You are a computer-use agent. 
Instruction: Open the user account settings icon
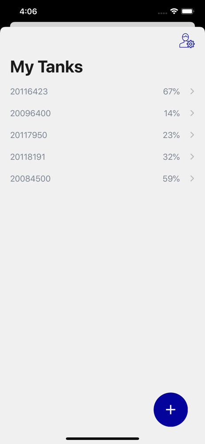click(x=187, y=41)
